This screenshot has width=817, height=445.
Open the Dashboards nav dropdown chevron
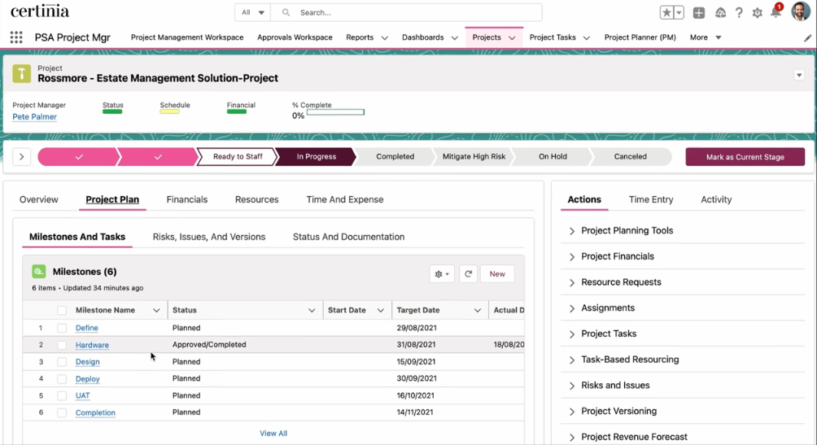[x=454, y=38]
